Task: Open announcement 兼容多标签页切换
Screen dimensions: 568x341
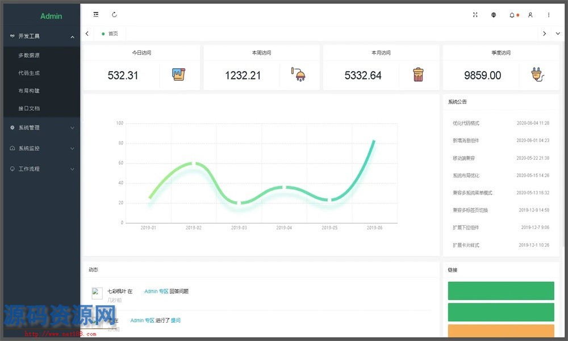Action: coord(470,210)
